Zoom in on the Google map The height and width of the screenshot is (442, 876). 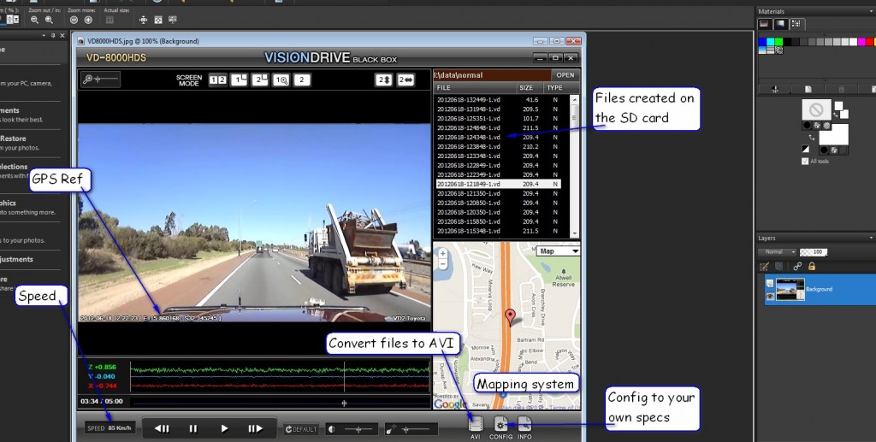(443, 253)
